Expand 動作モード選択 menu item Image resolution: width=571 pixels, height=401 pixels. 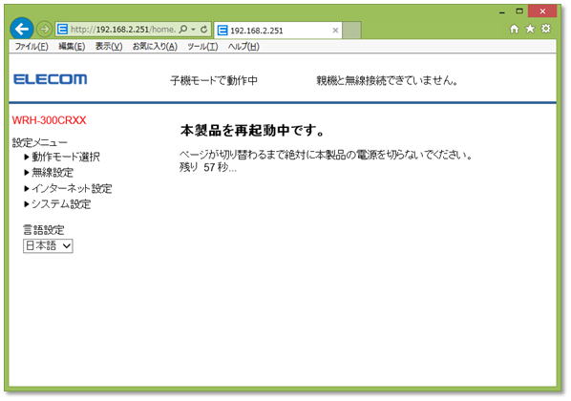(62, 157)
